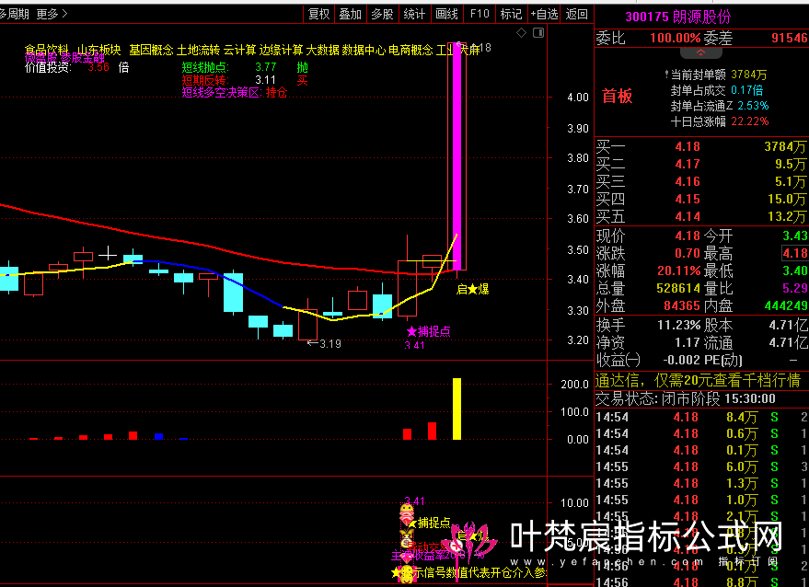
Task: Switch to 多股 multi-stock view
Action: [382, 14]
